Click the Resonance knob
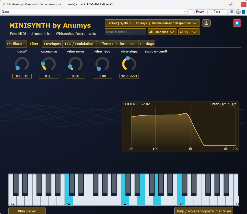 click(49, 64)
